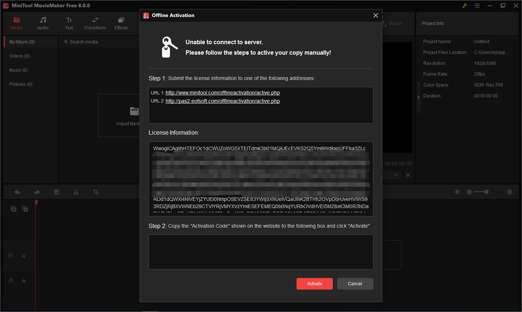Click the add track icon
This screenshot has height=312, width=522.
pyautogui.click(x=13, y=209)
